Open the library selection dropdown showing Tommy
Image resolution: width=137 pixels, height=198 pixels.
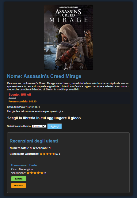pos(39,126)
